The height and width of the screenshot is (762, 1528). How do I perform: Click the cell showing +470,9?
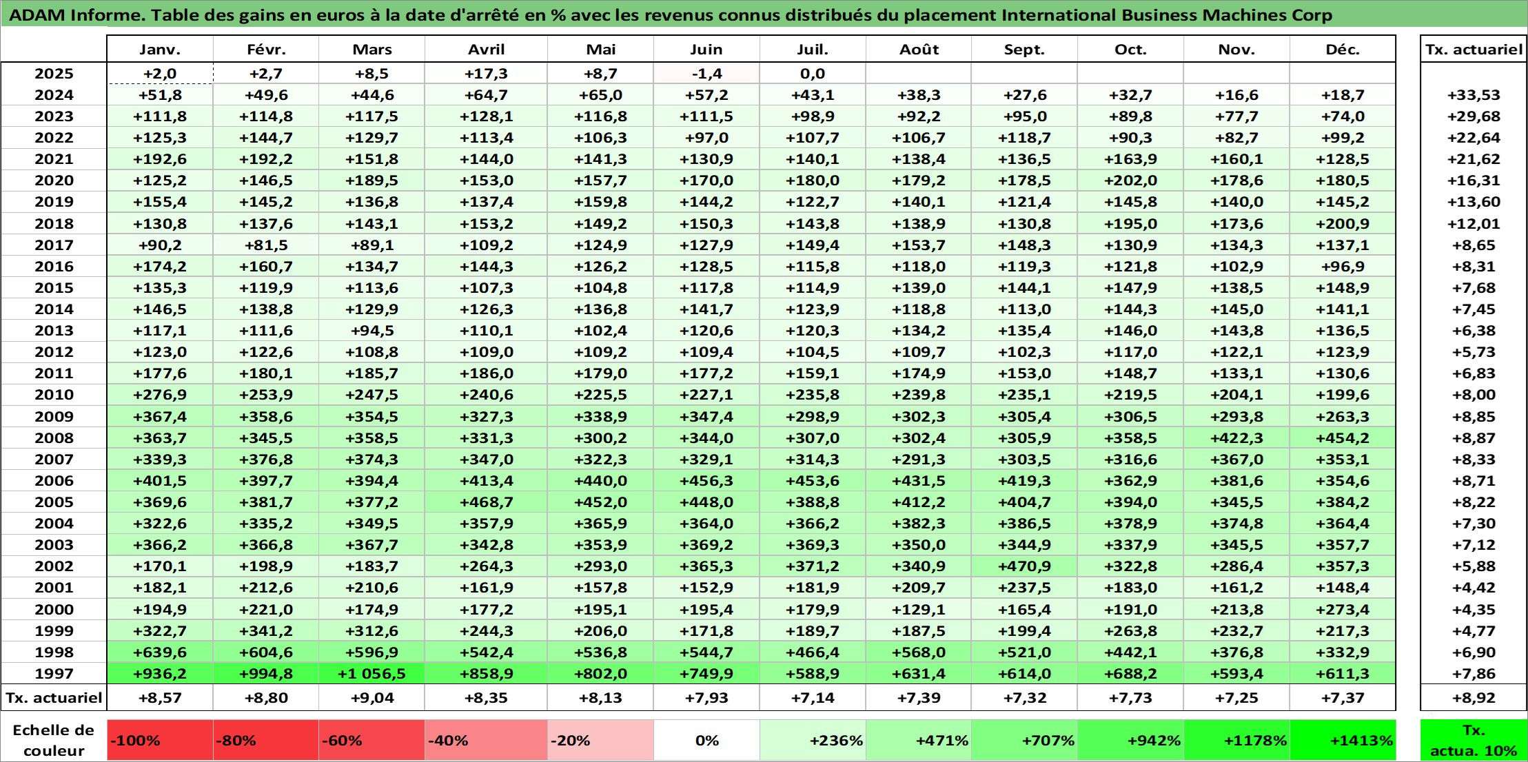pyautogui.click(x=1024, y=566)
